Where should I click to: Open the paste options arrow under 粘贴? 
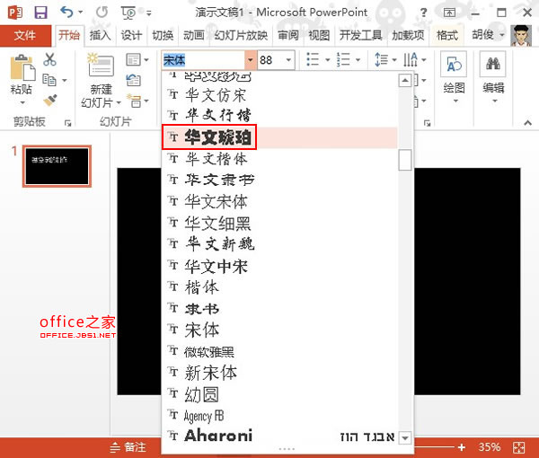click(22, 102)
